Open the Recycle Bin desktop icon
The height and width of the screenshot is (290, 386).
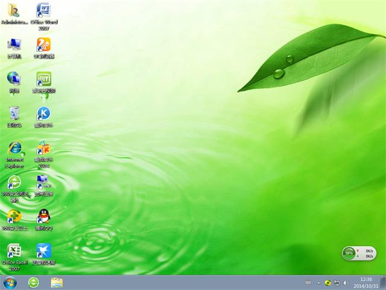coord(14,114)
